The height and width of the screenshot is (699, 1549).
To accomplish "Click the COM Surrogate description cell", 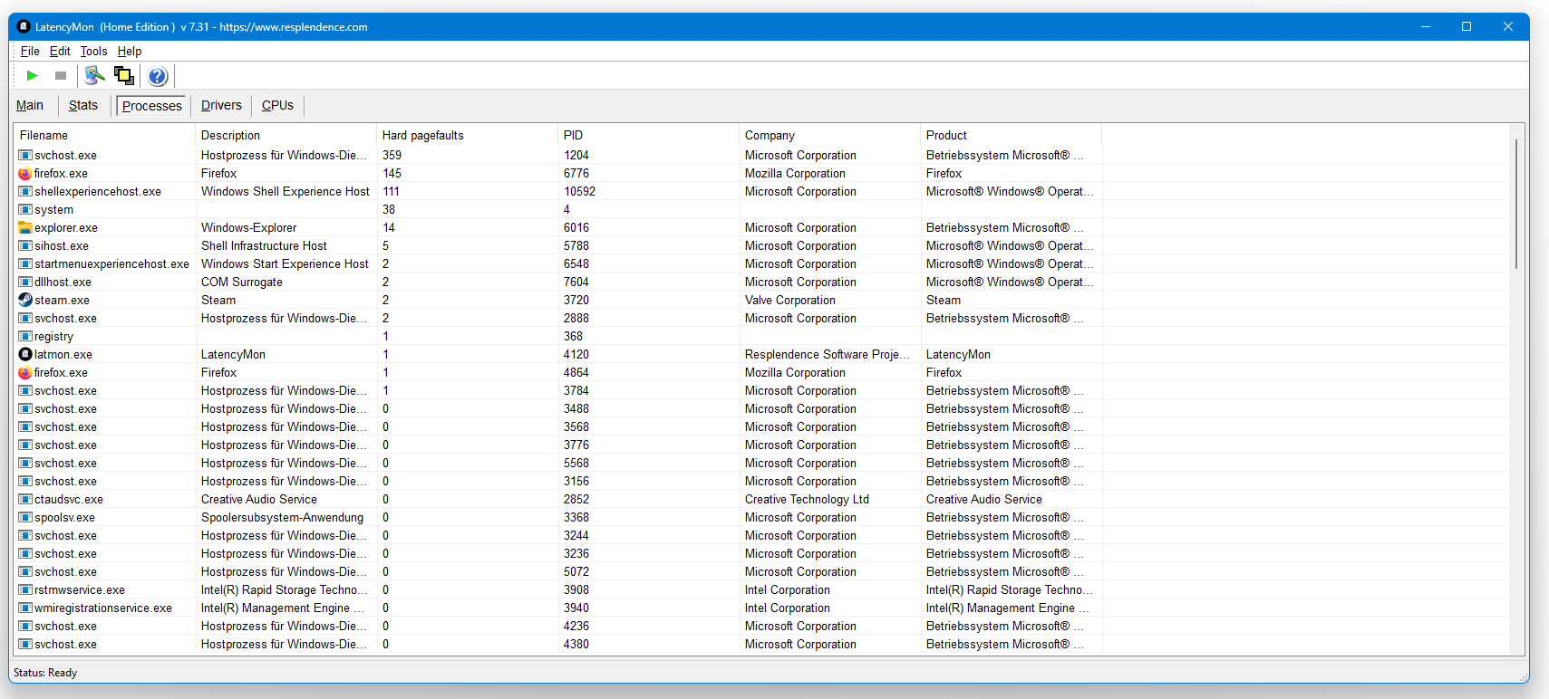I will (x=242, y=282).
